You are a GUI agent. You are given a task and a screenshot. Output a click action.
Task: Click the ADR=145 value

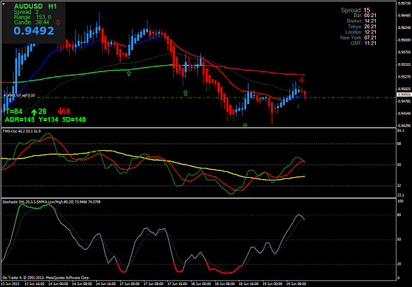click(20, 120)
